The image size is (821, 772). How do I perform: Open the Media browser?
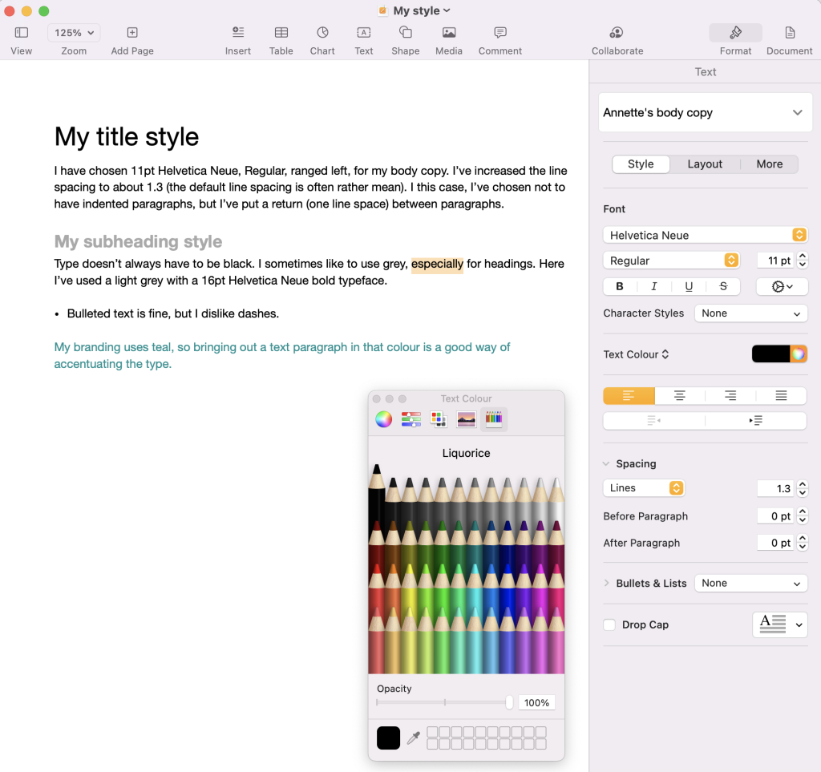click(449, 33)
